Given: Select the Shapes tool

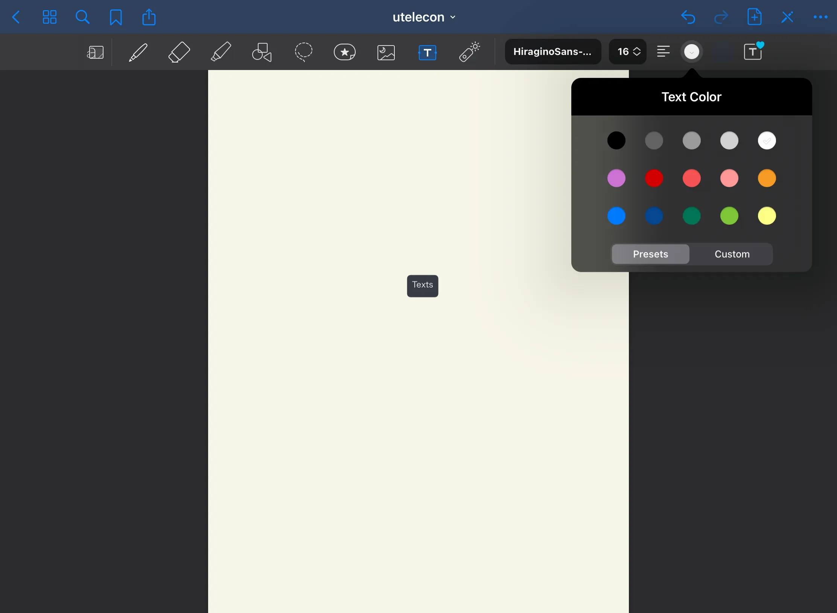Looking at the screenshot, I should pyautogui.click(x=262, y=52).
